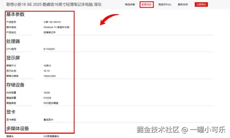Screen dimensions: 230x138
Task: Click the value 集成显卡
Action: coord(48,120)
